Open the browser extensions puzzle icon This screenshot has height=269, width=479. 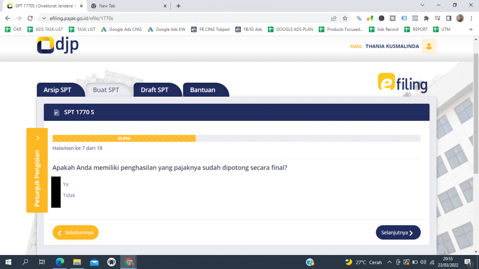(x=426, y=17)
